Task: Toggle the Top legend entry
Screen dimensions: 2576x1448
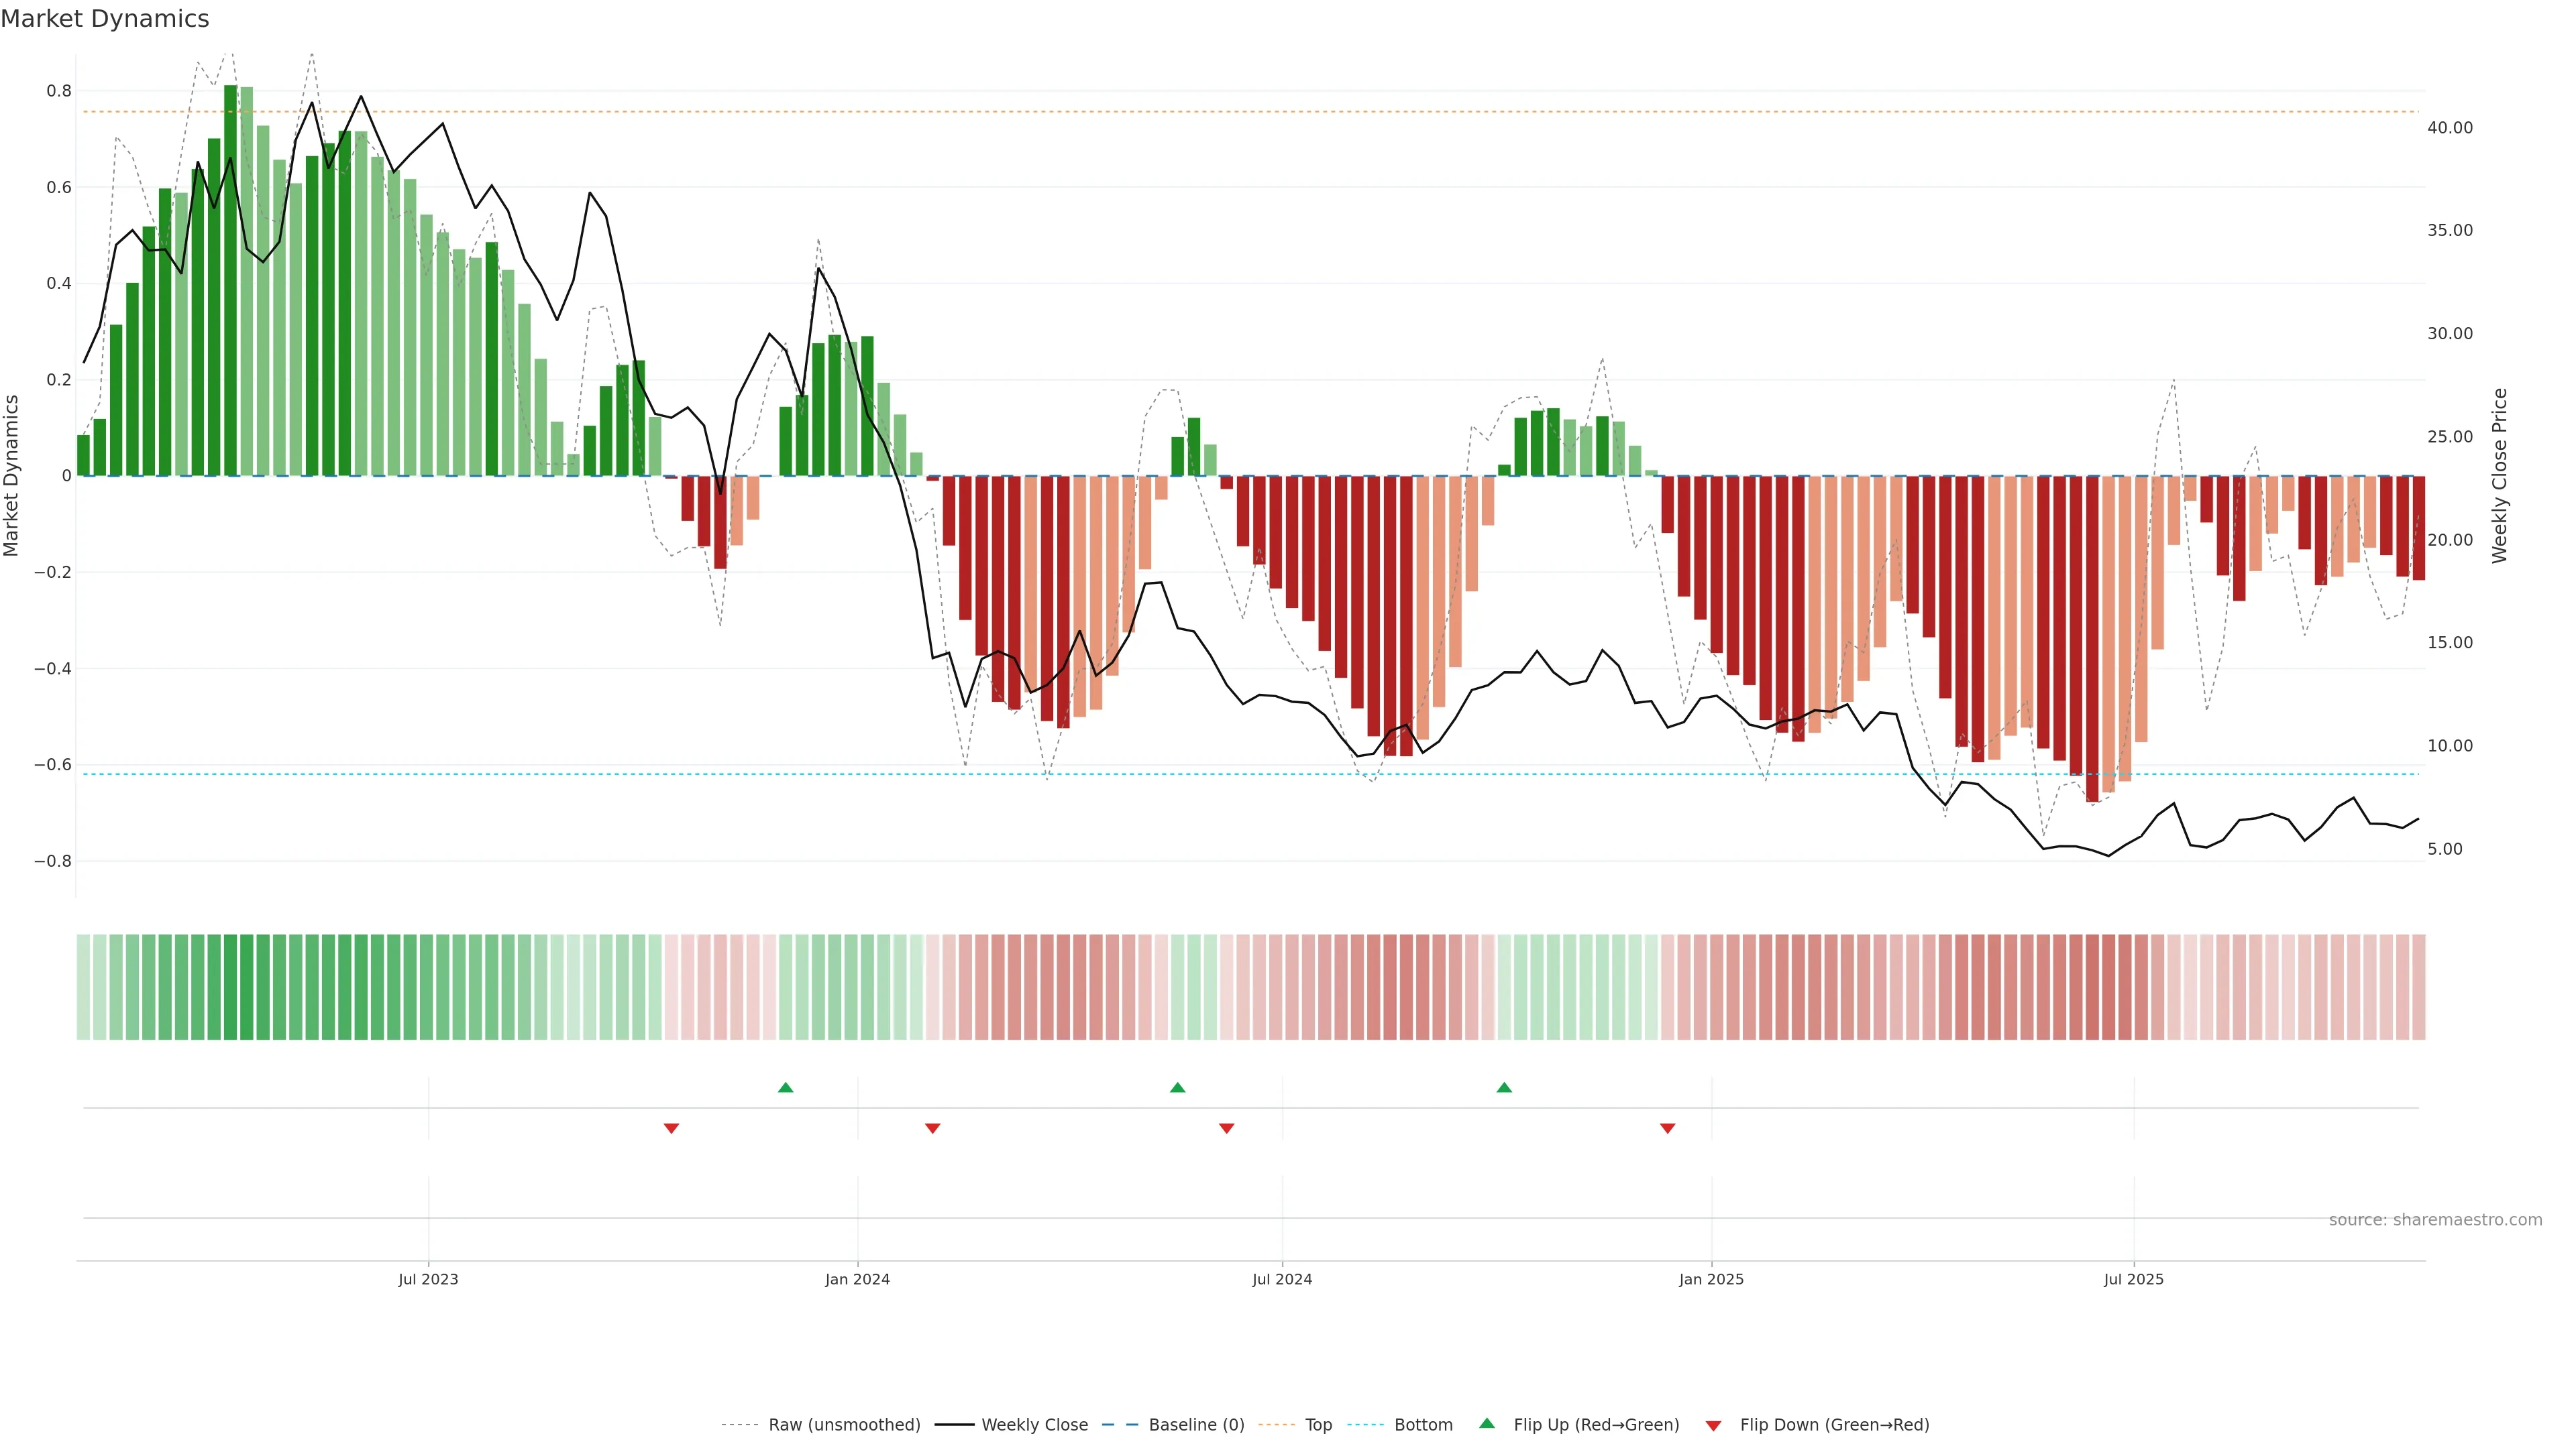Action: pyautogui.click(x=1318, y=1425)
